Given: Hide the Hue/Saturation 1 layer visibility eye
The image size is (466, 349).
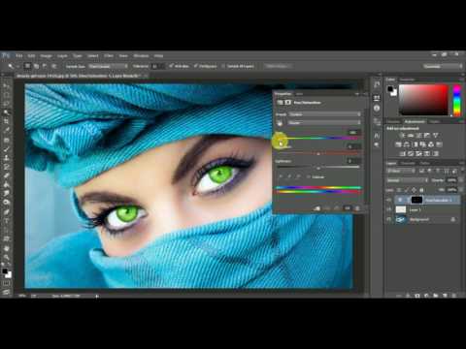Looking at the screenshot, I should [x=389, y=200].
